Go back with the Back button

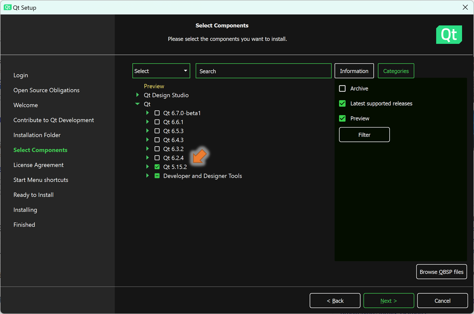(335, 301)
